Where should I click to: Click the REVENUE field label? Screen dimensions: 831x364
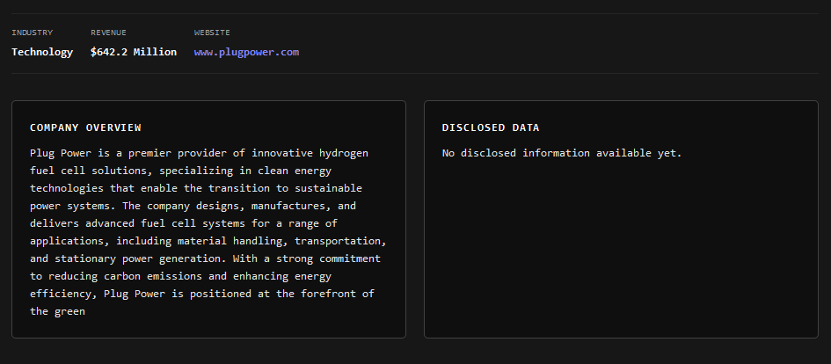[108, 33]
